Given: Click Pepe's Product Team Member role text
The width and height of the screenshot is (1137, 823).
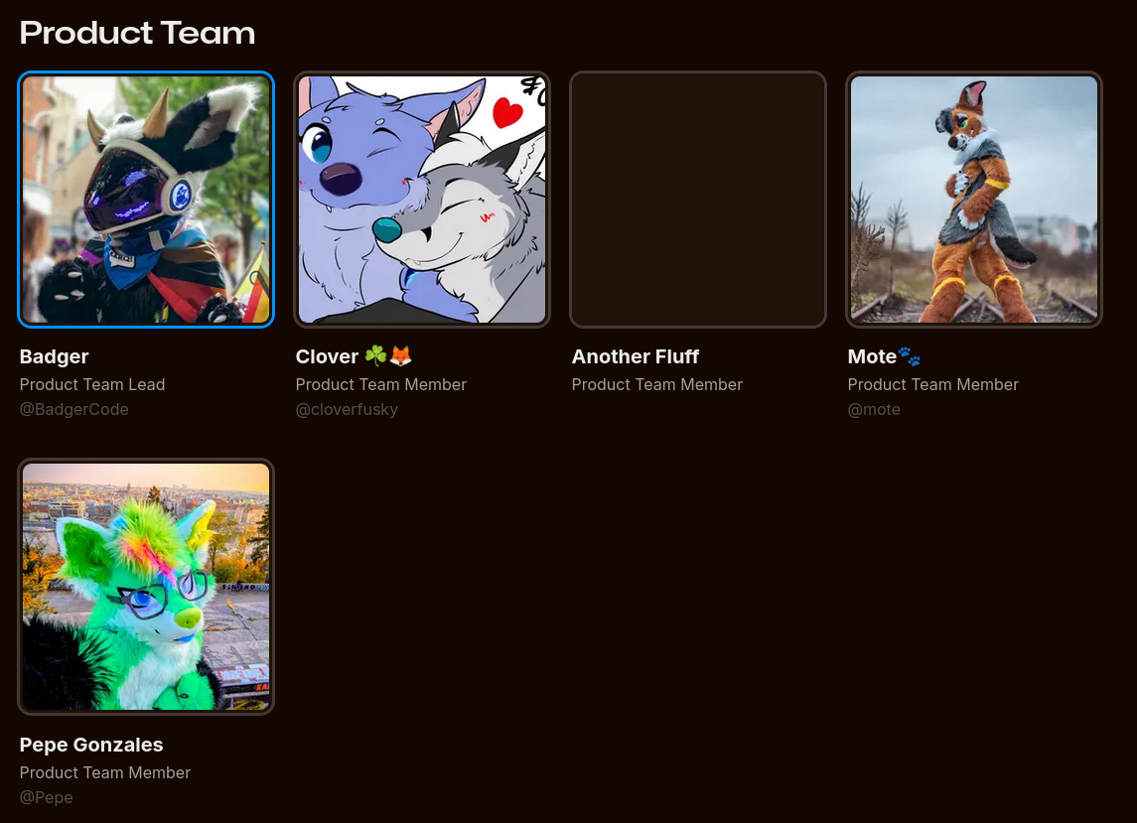Looking at the screenshot, I should 105,772.
